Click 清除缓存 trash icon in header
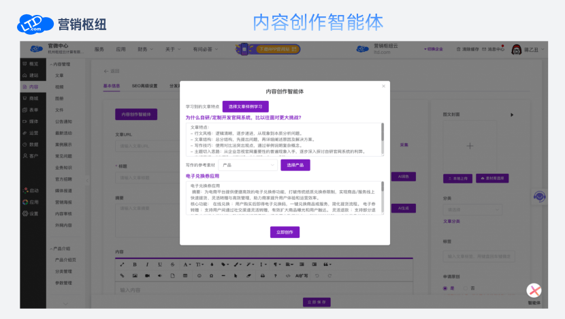 click(x=457, y=49)
